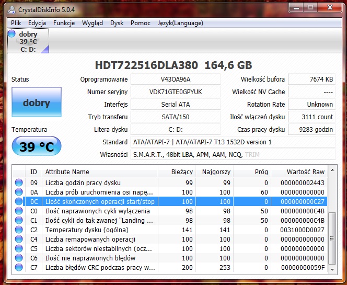Click the Wartość Raw column header

299,172
